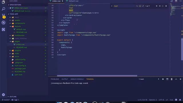Go to next match in find widget
The height and width of the screenshot is (103, 183).
pyautogui.click(x=160, y=6)
